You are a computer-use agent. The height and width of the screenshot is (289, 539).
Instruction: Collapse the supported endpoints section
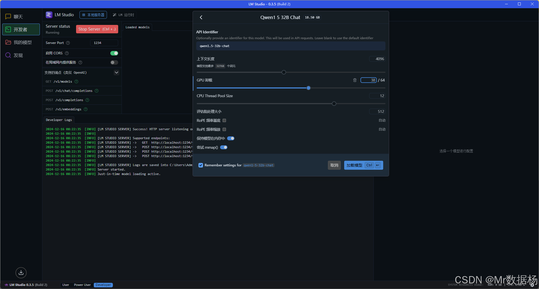pyautogui.click(x=117, y=73)
